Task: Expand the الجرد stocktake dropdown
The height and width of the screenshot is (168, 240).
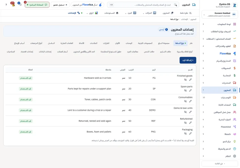Action: [130, 13]
